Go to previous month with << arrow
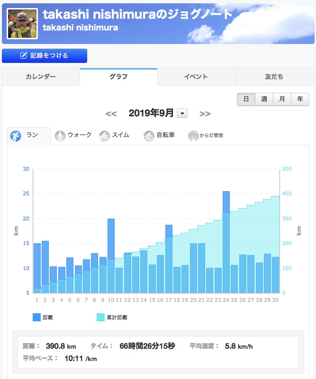The width and height of the screenshot is (316, 379). 111,114
